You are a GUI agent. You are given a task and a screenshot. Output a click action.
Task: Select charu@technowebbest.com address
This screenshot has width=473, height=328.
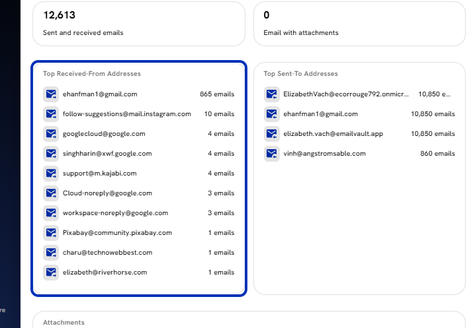coord(107,253)
